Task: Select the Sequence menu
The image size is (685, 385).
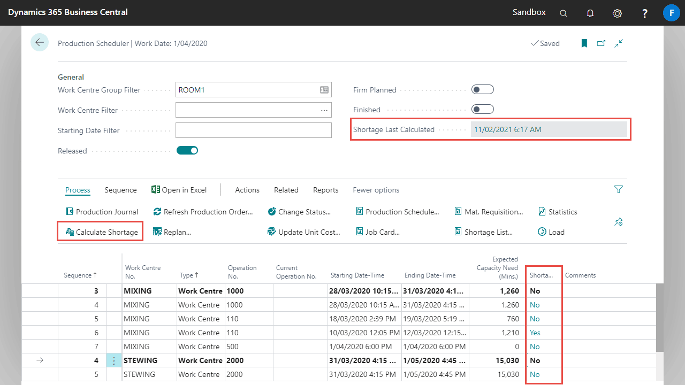Action: (120, 190)
